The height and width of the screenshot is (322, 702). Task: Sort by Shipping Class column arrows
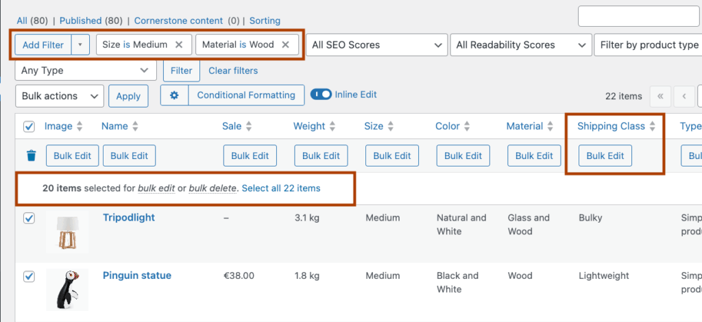pos(653,127)
